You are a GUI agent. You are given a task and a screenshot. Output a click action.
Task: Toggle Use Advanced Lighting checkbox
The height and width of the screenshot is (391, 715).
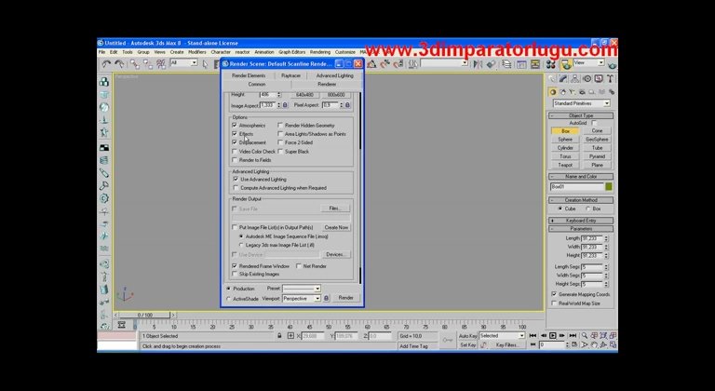[236, 180]
